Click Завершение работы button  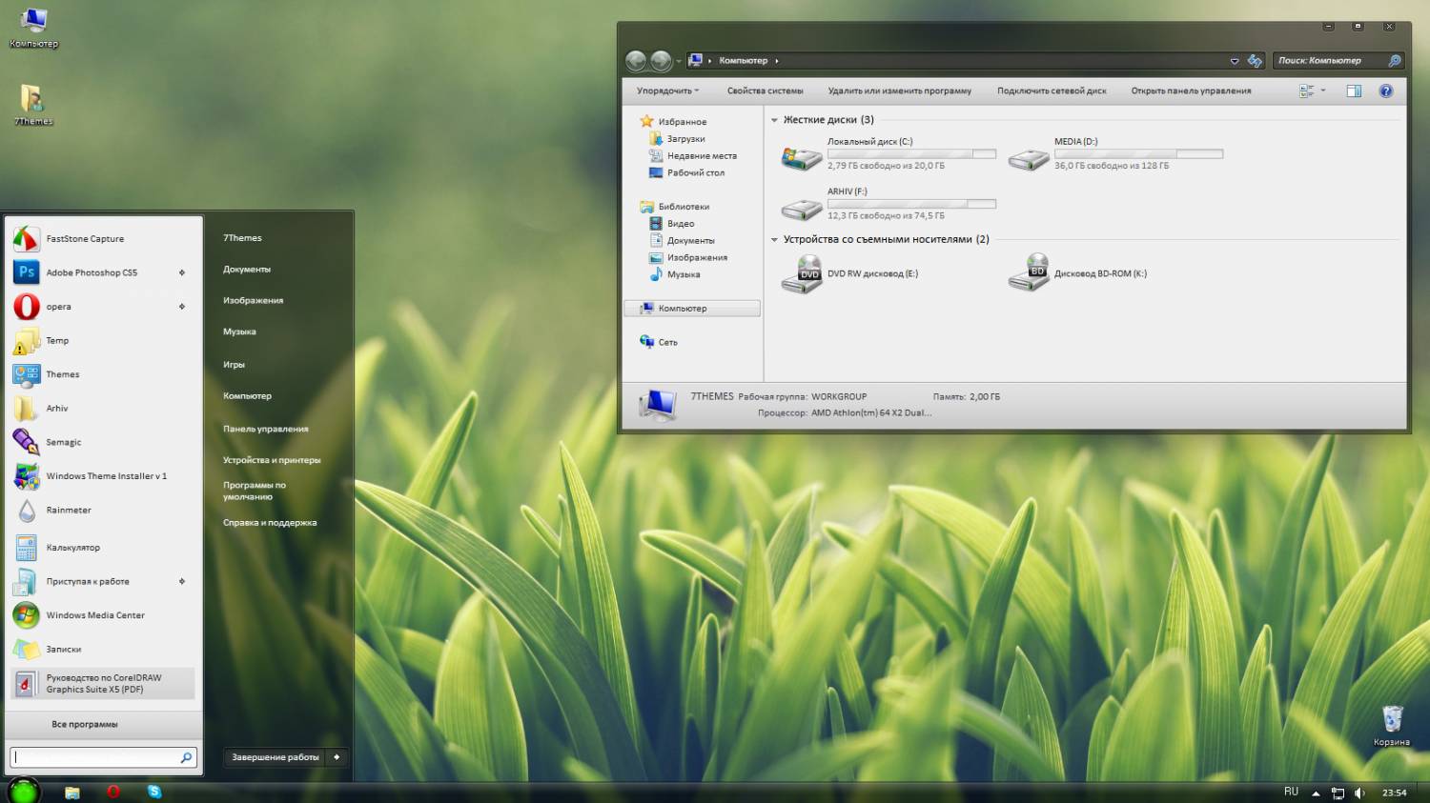pyautogui.click(x=276, y=757)
